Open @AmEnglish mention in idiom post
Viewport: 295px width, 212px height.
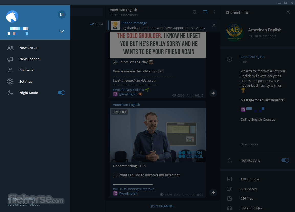[x=128, y=94]
